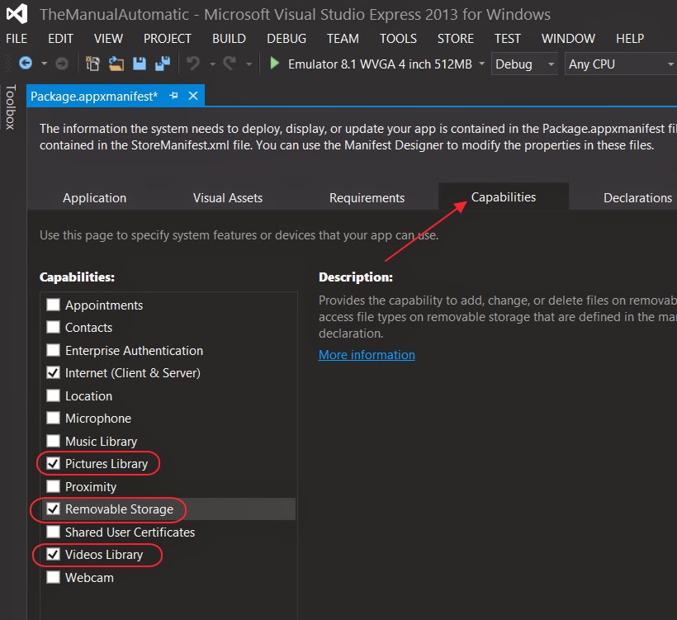The height and width of the screenshot is (620, 677).
Task: Expand the Emulator 8.1 WVGA target dropdown
Action: (482, 64)
